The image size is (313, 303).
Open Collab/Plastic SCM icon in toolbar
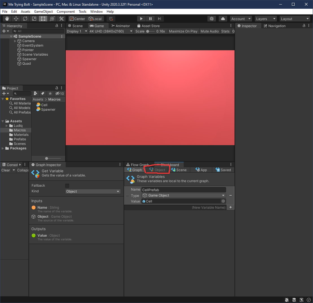pyautogui.click(x=212, y=19)
